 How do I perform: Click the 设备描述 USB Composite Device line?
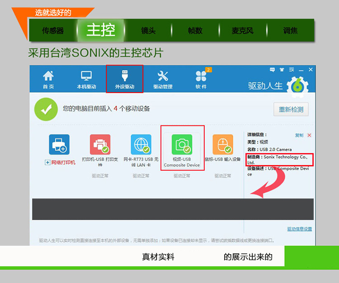278,171
